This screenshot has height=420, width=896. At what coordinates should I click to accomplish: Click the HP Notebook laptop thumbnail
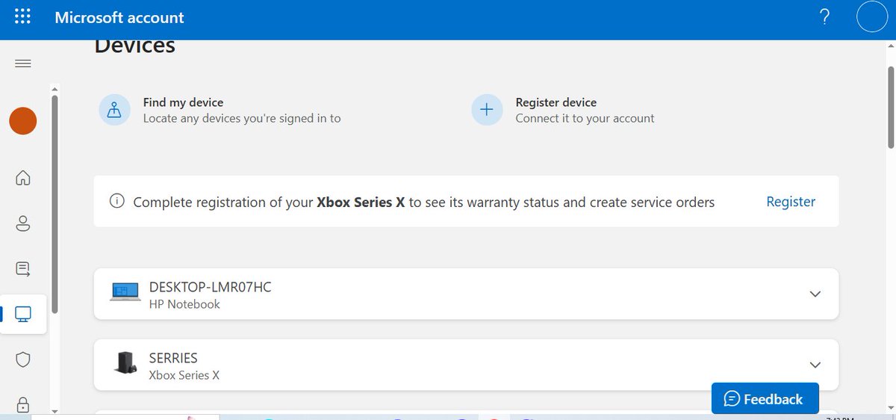pyautogui.click(x=125, y=292)
